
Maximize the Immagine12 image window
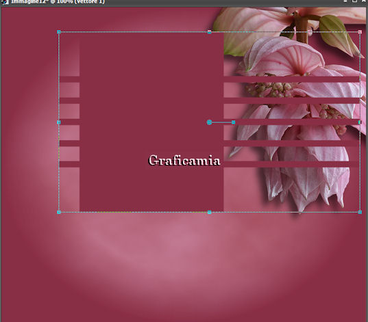pyautogui.click(x=354, y=1)
